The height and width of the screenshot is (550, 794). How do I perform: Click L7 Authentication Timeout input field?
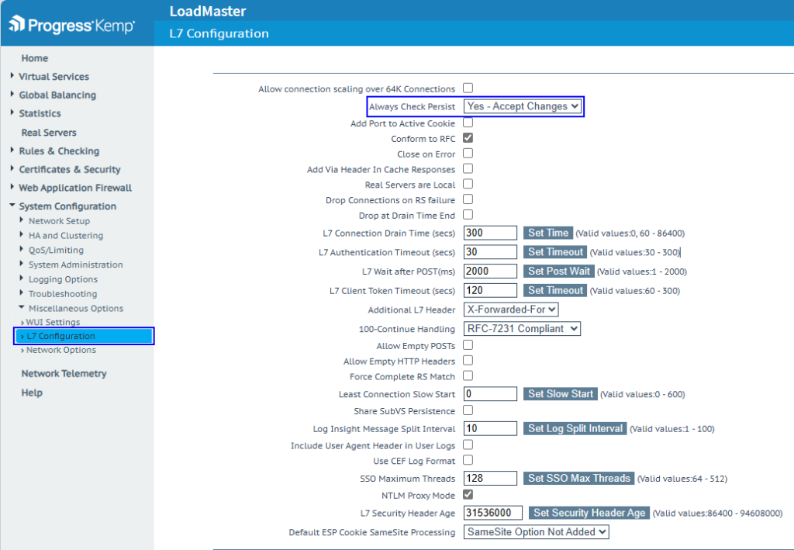click(x=490, y=252)
